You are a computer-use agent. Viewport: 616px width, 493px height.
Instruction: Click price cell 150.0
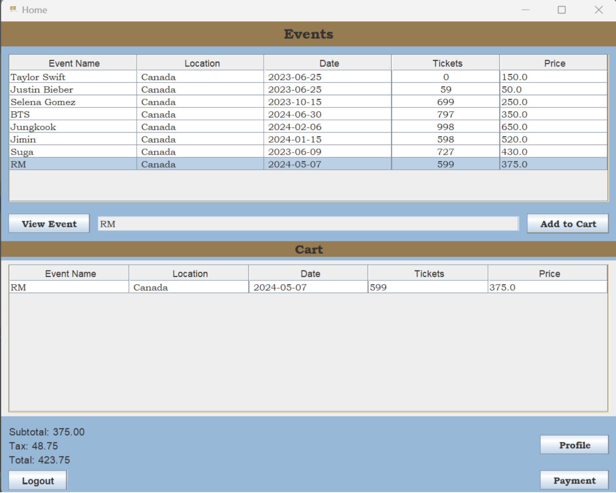(554, 77)
